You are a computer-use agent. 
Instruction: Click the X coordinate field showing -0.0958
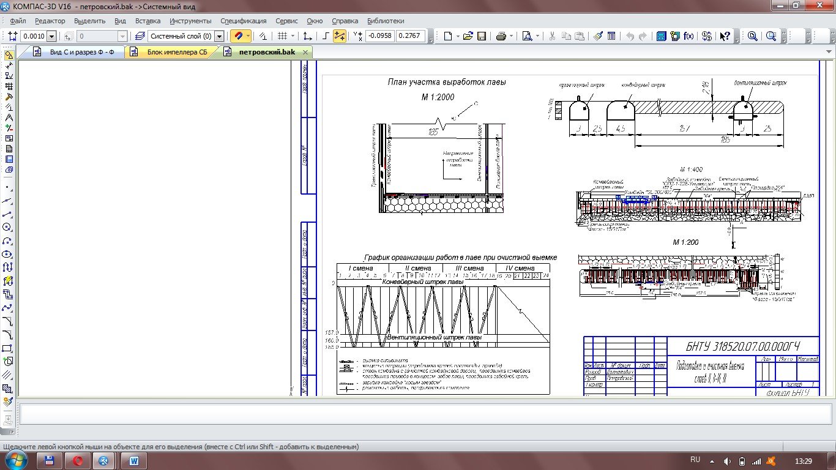[379, 36]
